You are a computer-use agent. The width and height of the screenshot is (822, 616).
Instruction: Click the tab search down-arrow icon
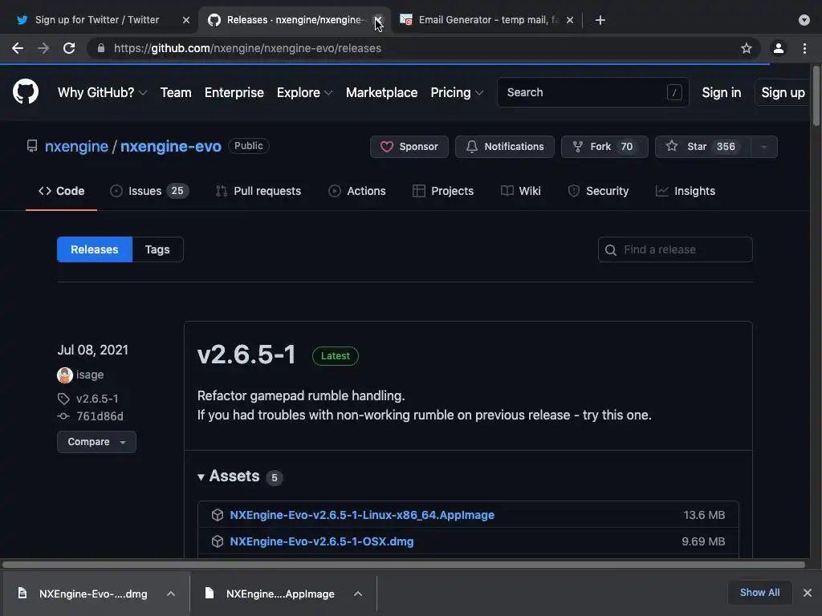click(804, 20)
